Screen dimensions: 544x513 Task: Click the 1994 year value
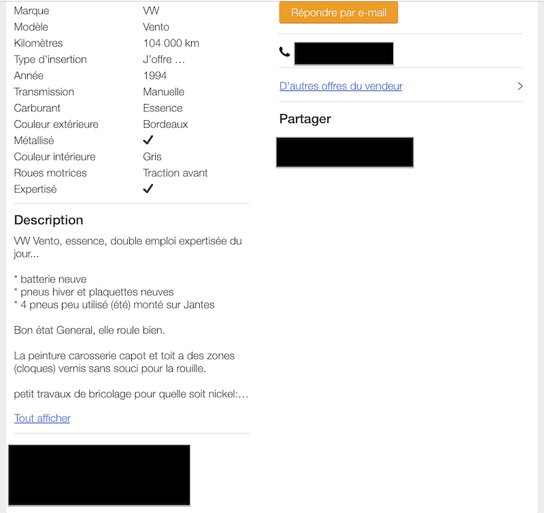click(155, 75)
